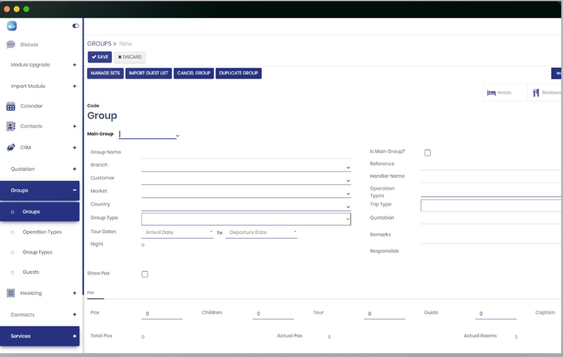Image resolution: width=563 pixels, height=357 pixels.
Task: Open the Invoicing icon in sidebar
Action: pyautogui.click(x=11, y=293)
